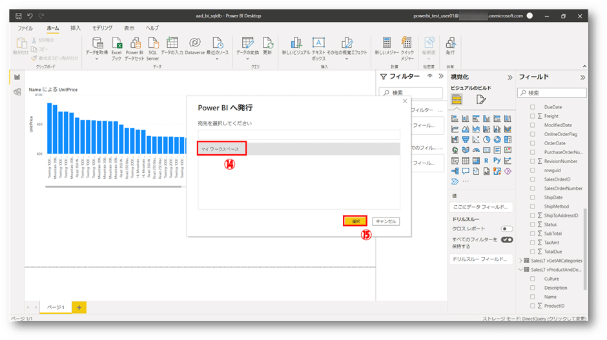Image resolution: width=607 pixels, height=340 pixels.
Task: Click the フィールド search box
Action: (551, 93)
